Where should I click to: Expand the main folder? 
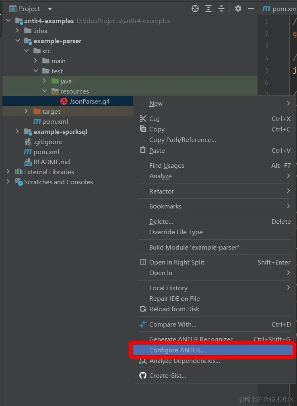[36, 60]
